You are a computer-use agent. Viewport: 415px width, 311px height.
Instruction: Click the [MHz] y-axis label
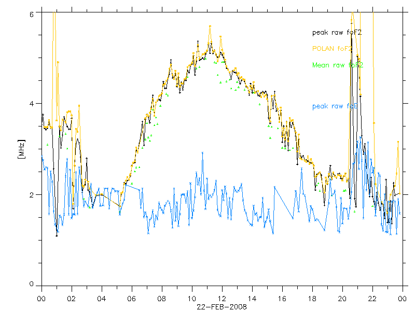point(21,149)
